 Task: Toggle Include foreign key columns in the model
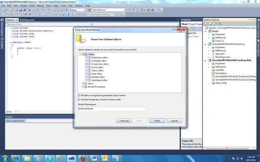pos(79,100)
